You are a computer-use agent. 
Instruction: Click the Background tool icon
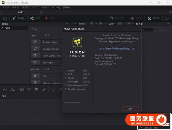[21, 89]
